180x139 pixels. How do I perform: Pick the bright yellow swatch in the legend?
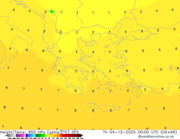pyautogui.click(x=46, y=135)
